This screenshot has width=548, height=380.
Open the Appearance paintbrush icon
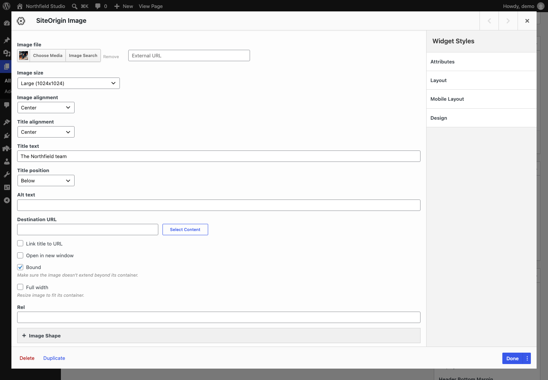coord(6,122)
